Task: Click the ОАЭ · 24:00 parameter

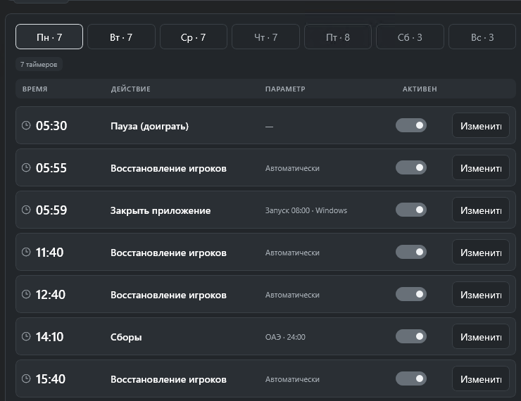Action: pos(285,337)
